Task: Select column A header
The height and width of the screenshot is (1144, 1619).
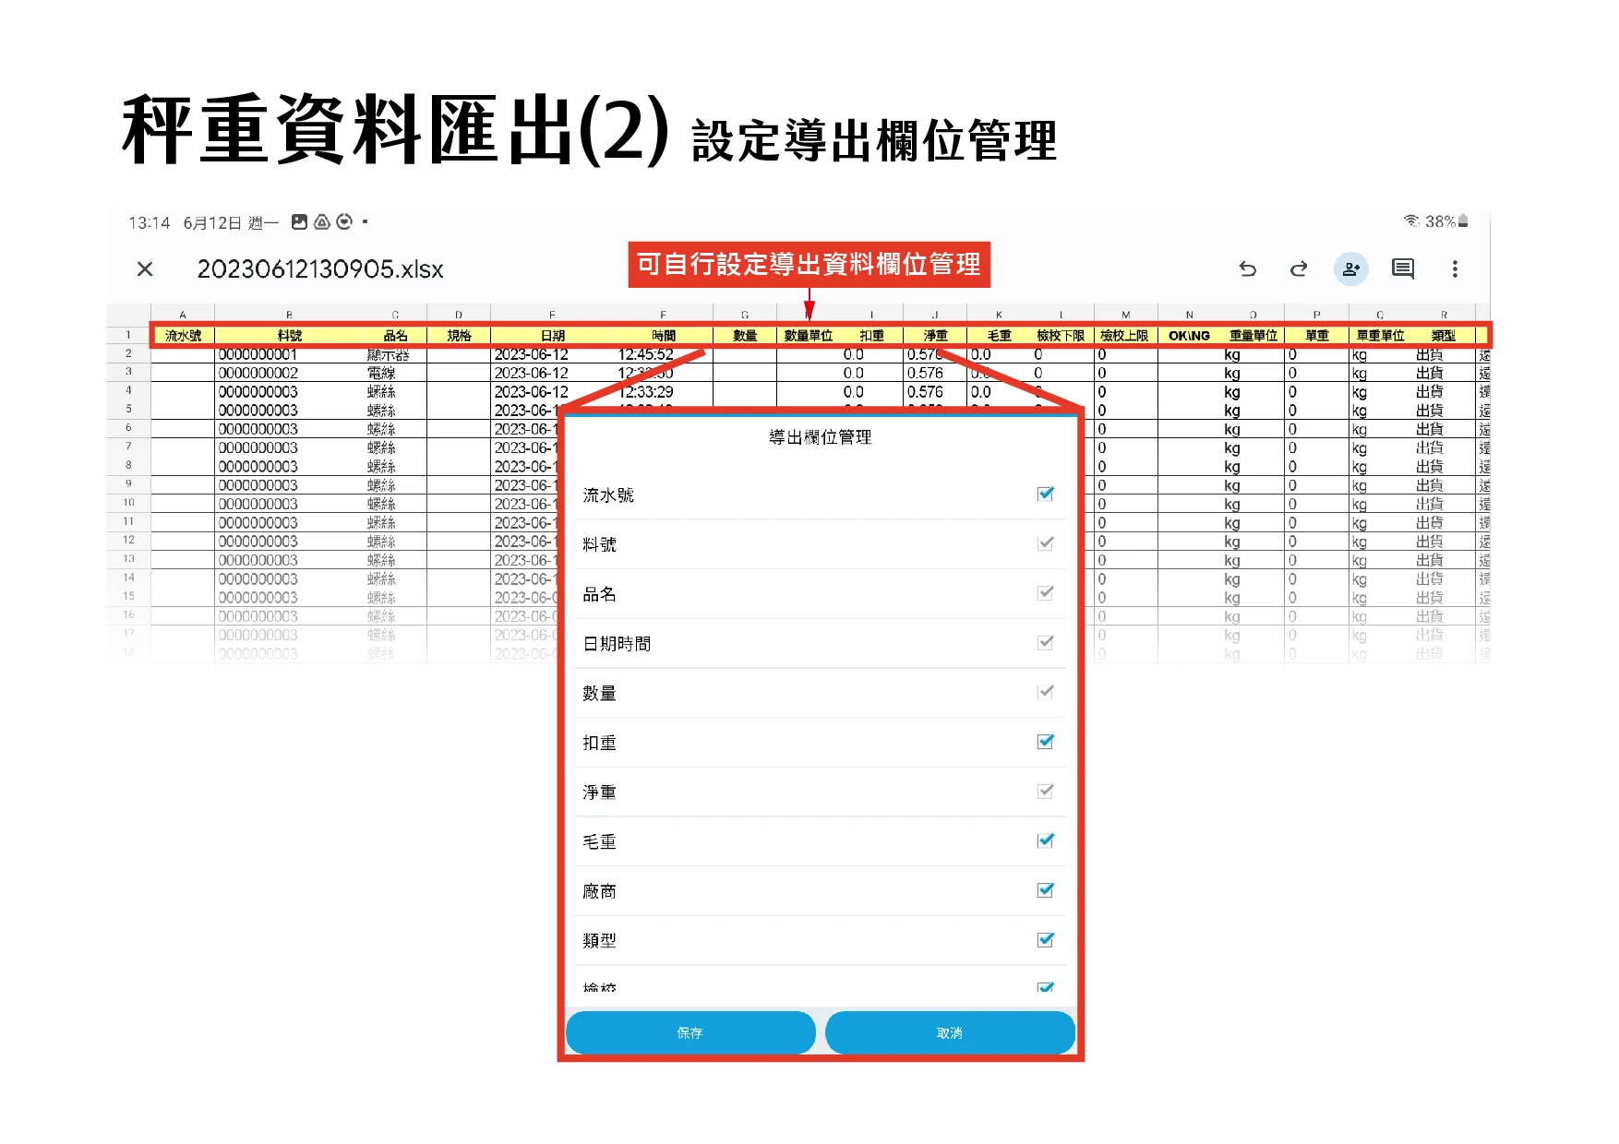Action: click(183, 315)
